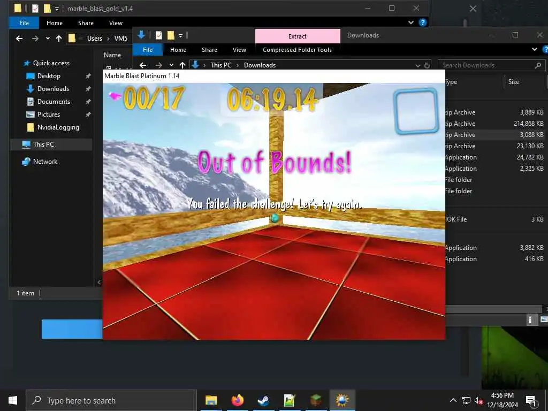Screen dimensions: 548x411
Task: Open NvidiaLogging folder in navigation pane
Action: coord(58,127)
